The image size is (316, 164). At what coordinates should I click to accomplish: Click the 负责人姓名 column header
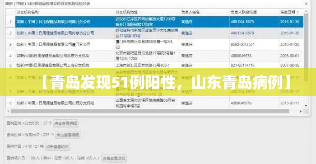pos(190,12)
